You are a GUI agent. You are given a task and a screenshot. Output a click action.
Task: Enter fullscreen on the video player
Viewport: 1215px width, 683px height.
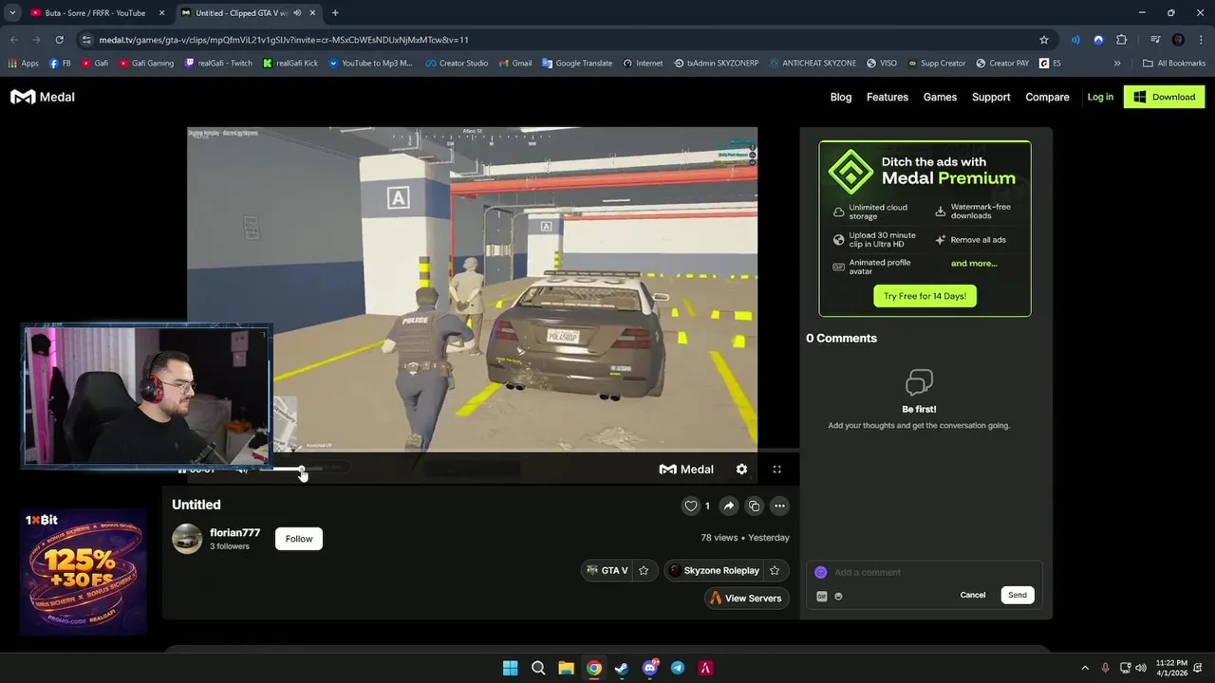776,469
